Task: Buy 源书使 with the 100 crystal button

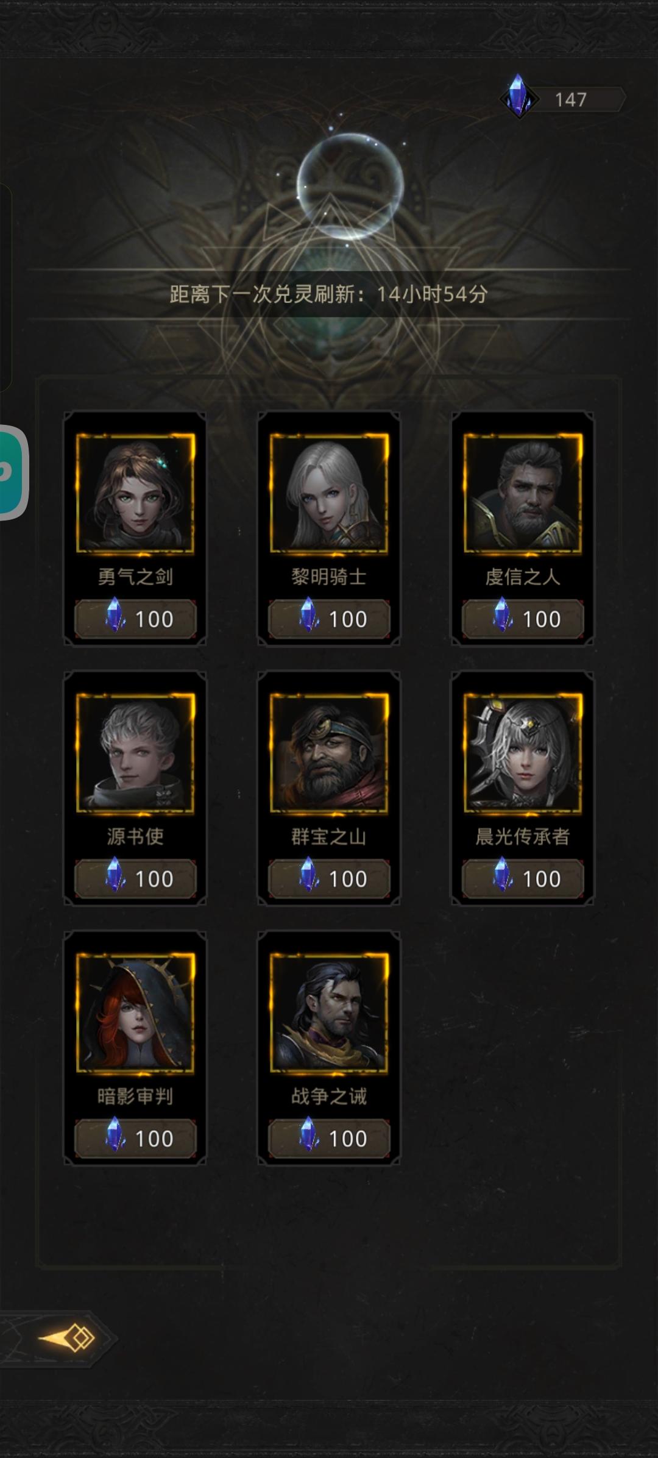Action: [x=135, y=878]
